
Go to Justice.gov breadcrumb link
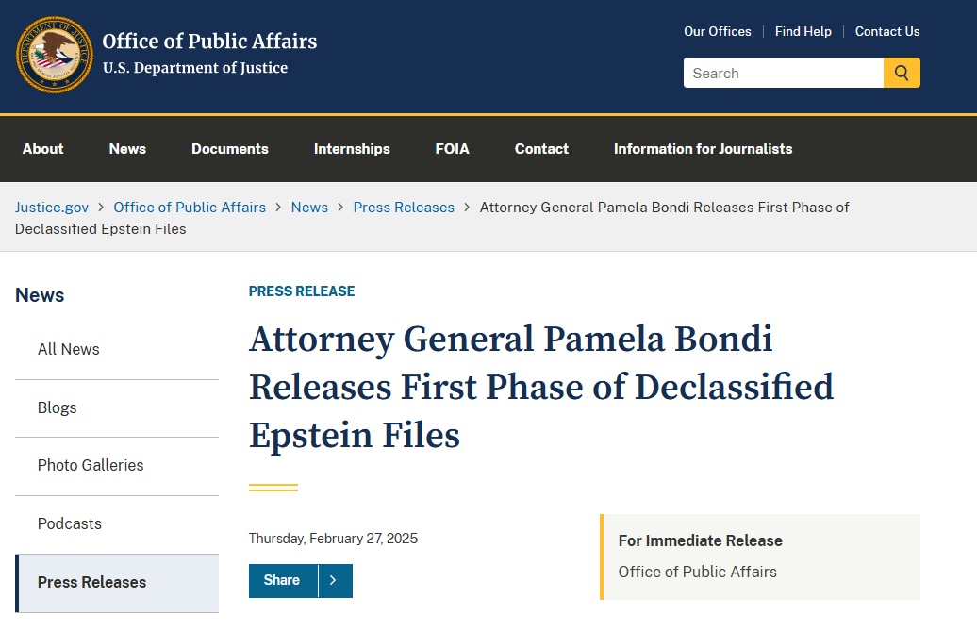[52, 208]
